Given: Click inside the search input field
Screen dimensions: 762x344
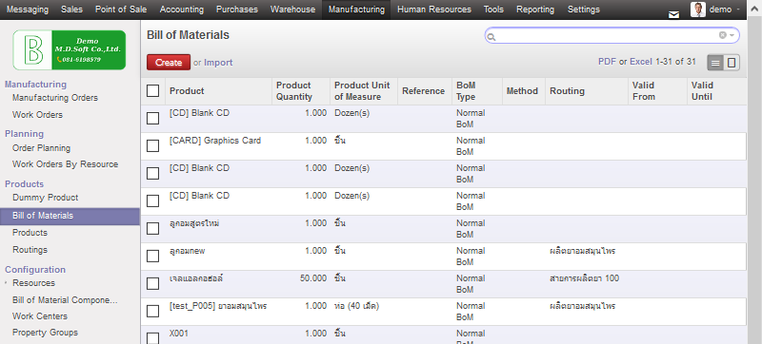Looking at the screenshot, I should [607, 35].
